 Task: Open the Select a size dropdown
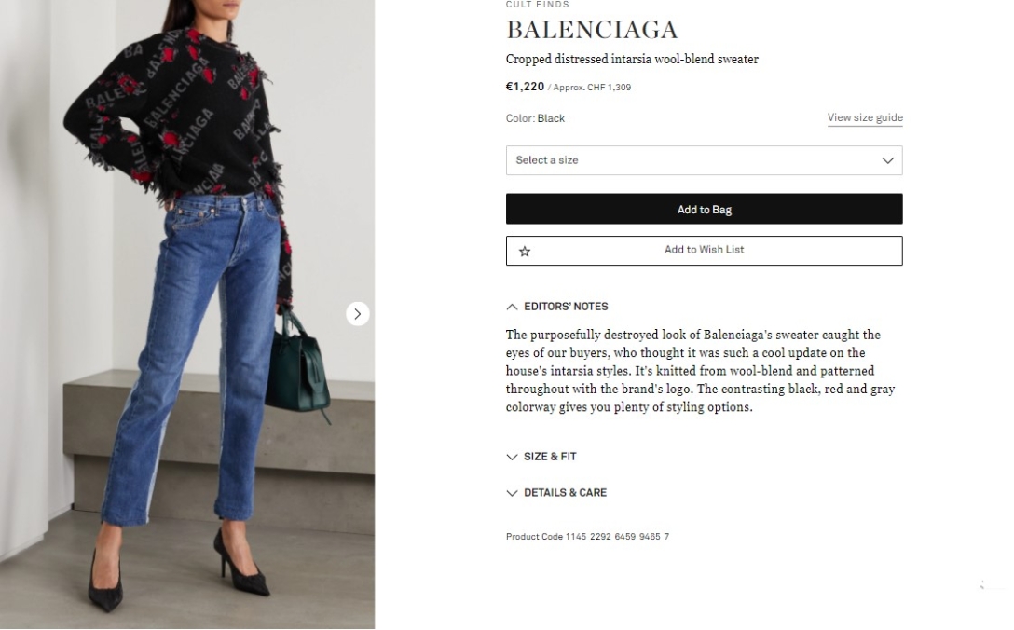pyautogui.click(x=704, y=160)
